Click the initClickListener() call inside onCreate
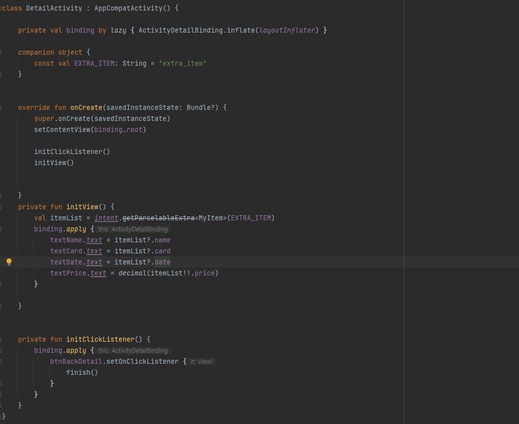Screen dimensions: 519x424 coord(72,152)
